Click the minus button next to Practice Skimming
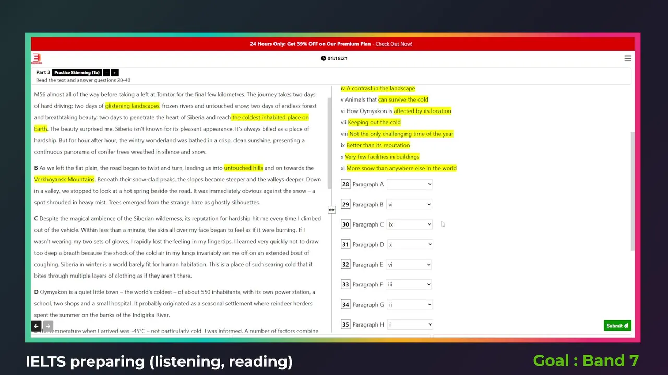 click(106, 72)
